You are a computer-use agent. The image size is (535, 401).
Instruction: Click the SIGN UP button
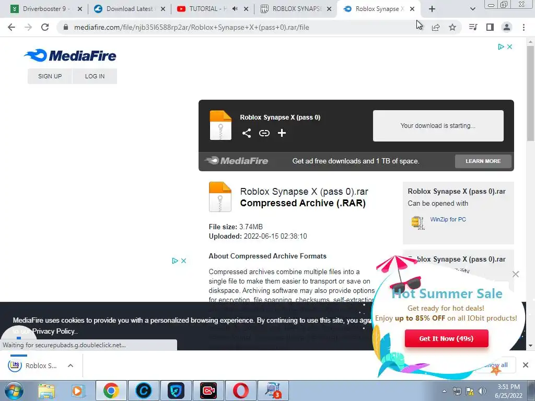tap(50, 76)
